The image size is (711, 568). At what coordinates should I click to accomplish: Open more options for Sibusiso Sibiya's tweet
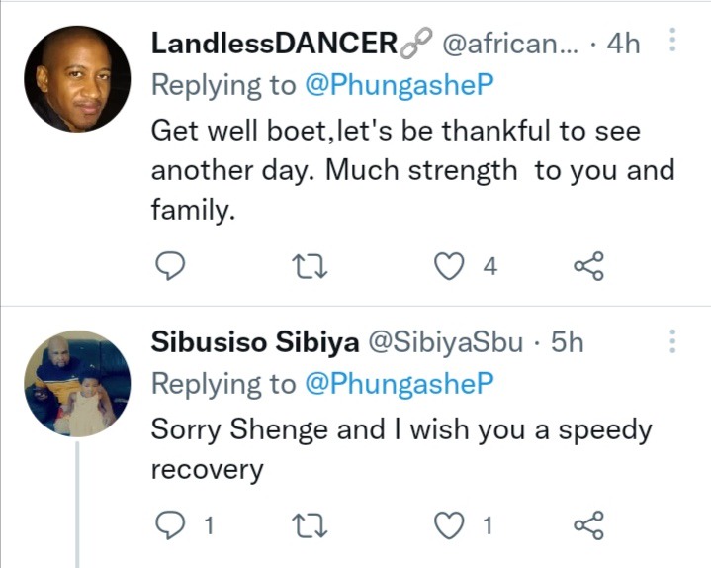pyautogui.click(x=672, y=341)
